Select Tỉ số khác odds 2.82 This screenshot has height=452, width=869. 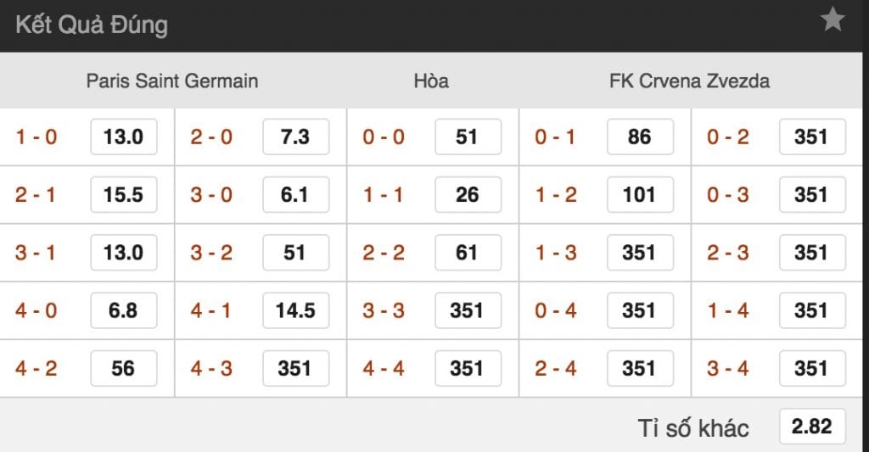tap(811, 427)
